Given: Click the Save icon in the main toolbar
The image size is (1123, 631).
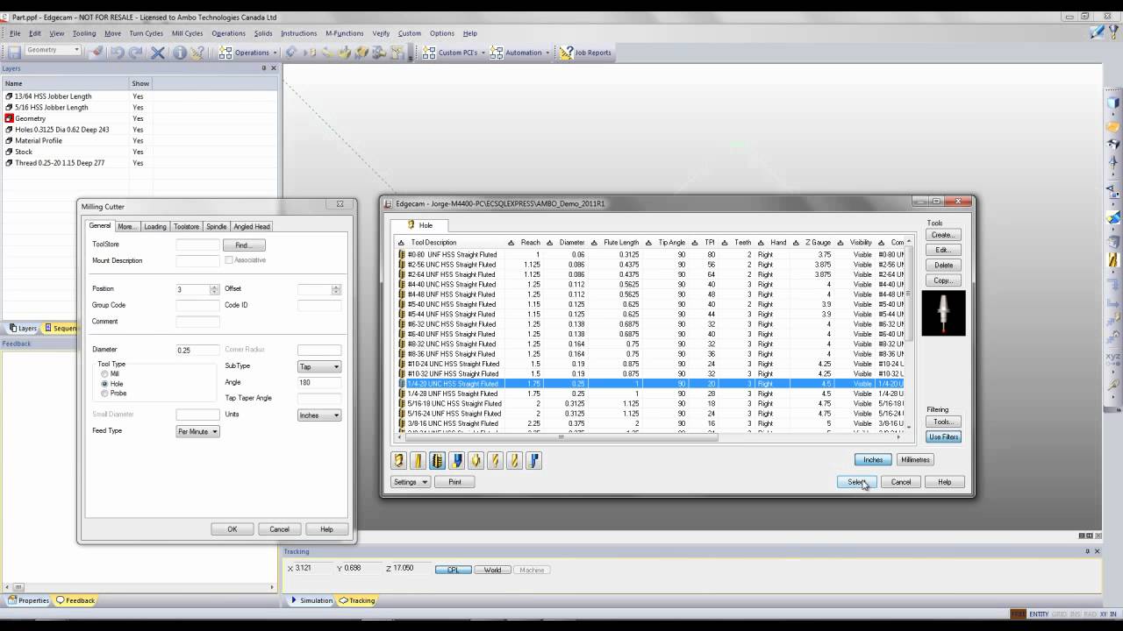Looking at the screenshot, I should 14,53.
